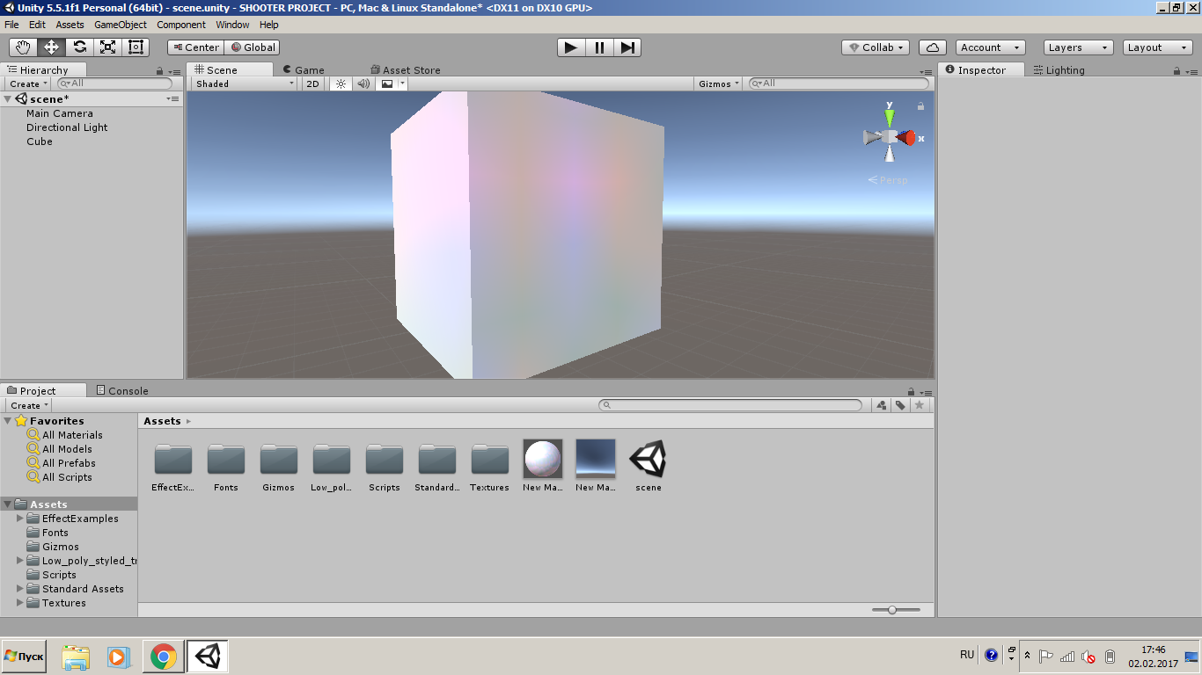Select Main Camera in Hierarchy
The height and width of the screenshot is (675, 1202).
coord(59,113)
